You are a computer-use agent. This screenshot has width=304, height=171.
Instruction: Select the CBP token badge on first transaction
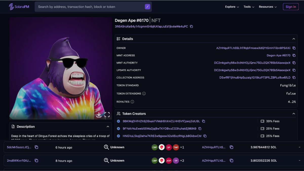click(155, 147)
